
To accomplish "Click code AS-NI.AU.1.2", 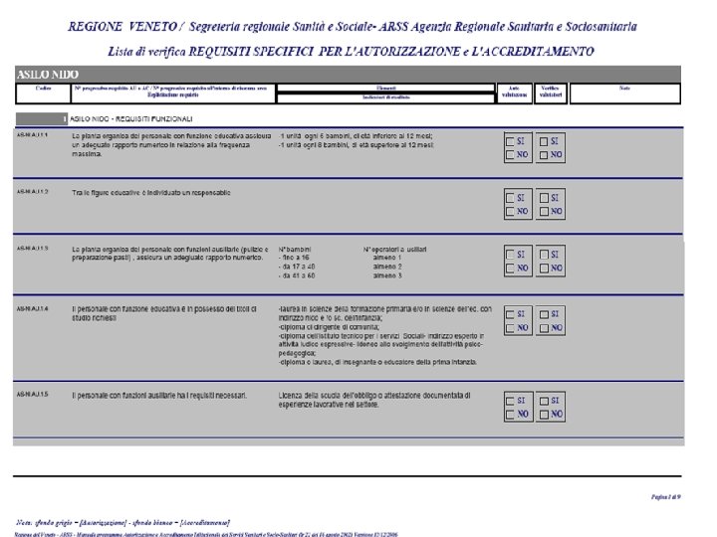I will pyautogui.click(x=32, y=192).
